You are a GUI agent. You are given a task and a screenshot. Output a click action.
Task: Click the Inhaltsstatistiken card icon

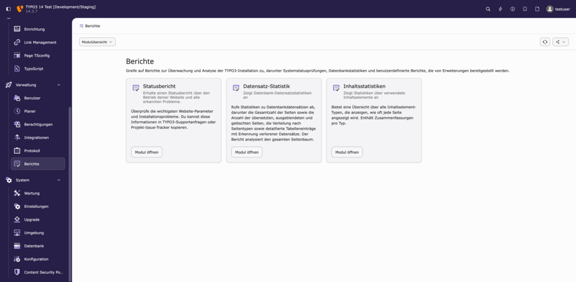(x=336, y=88)
